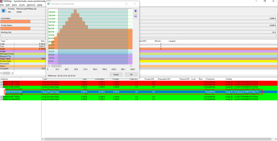Screen dimensions: 278x141
Task: Click the timeline scrollbar right arrow
Action: click(131, 66)
